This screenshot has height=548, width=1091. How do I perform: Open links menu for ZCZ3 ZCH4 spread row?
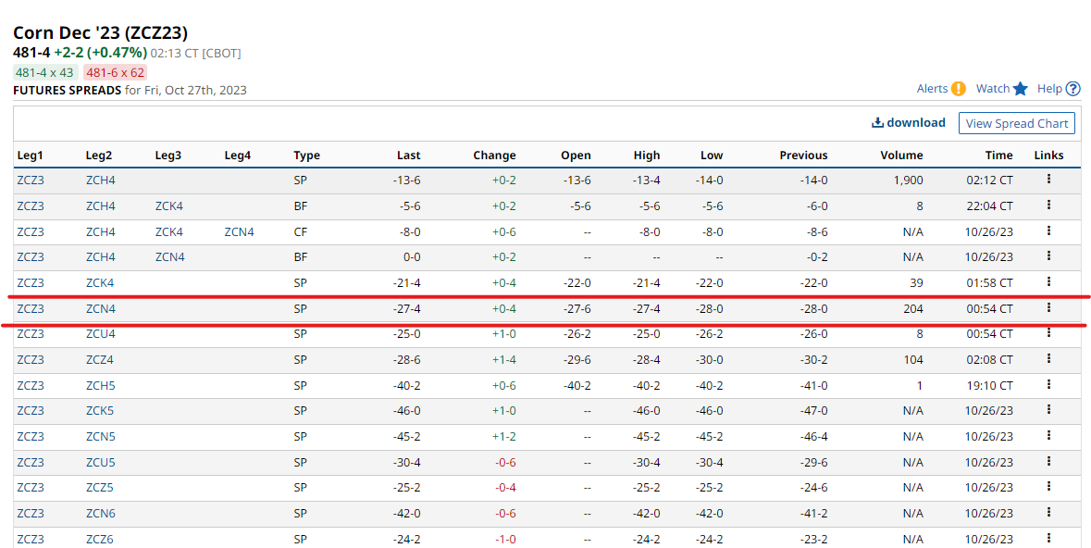click(1048, 180)
